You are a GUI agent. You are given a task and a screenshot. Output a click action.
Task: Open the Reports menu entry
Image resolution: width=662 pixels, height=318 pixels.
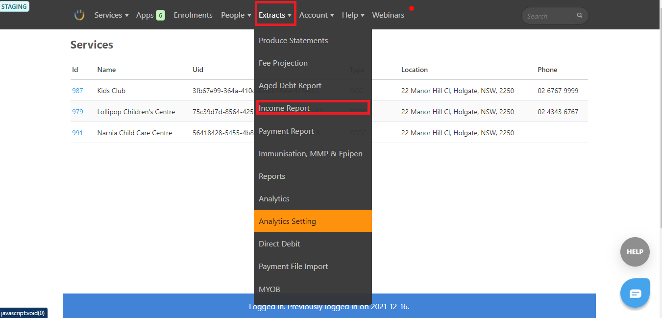(313, 176)
